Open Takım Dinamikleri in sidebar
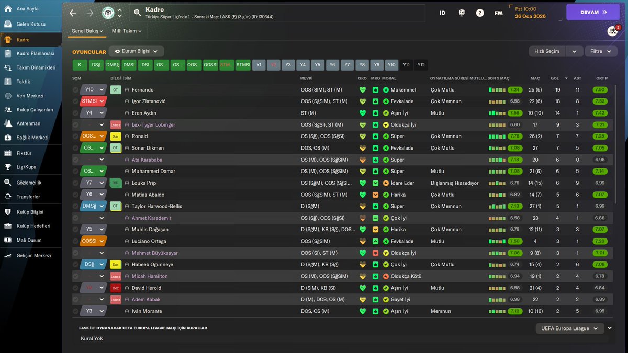The width and height of the screenshot is (628, 353). [30, 67]
